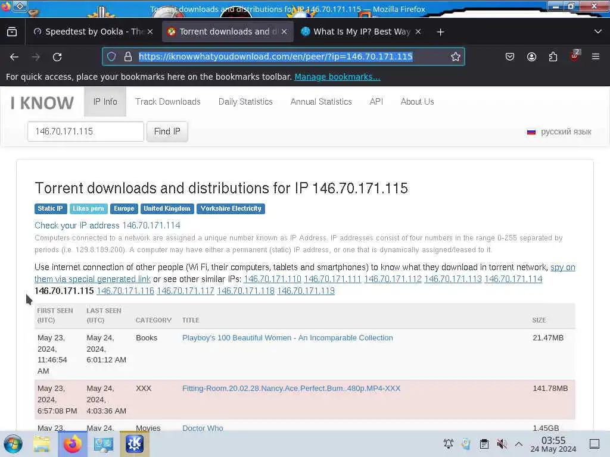The height and width of the screenshot is (457, 610).
Task: Open the extensions puzzle icon
Action: pos(553,57)
